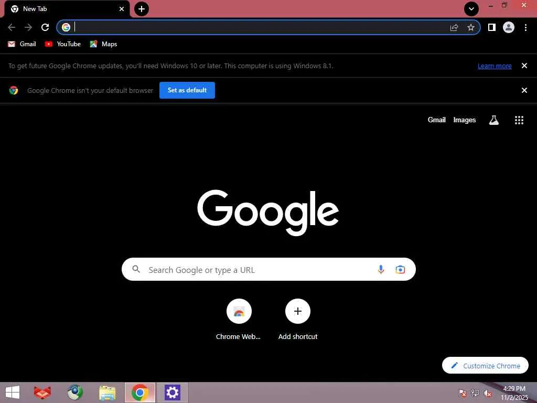Open Chrome's three-dot menu
The image size is (537, 403).
[525, 27]
